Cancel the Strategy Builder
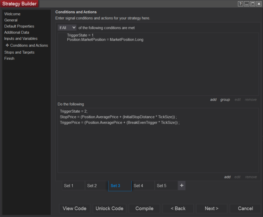 pyautogui.click(x=245, y=208)
